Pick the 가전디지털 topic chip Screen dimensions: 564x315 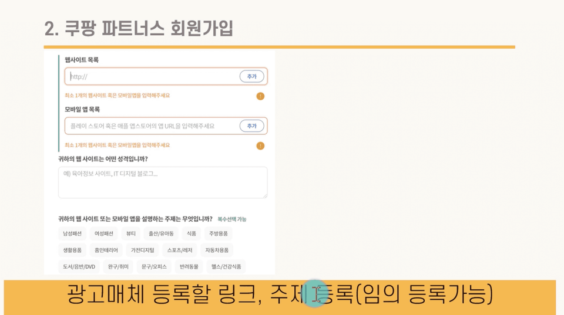[x=142, y=250]
